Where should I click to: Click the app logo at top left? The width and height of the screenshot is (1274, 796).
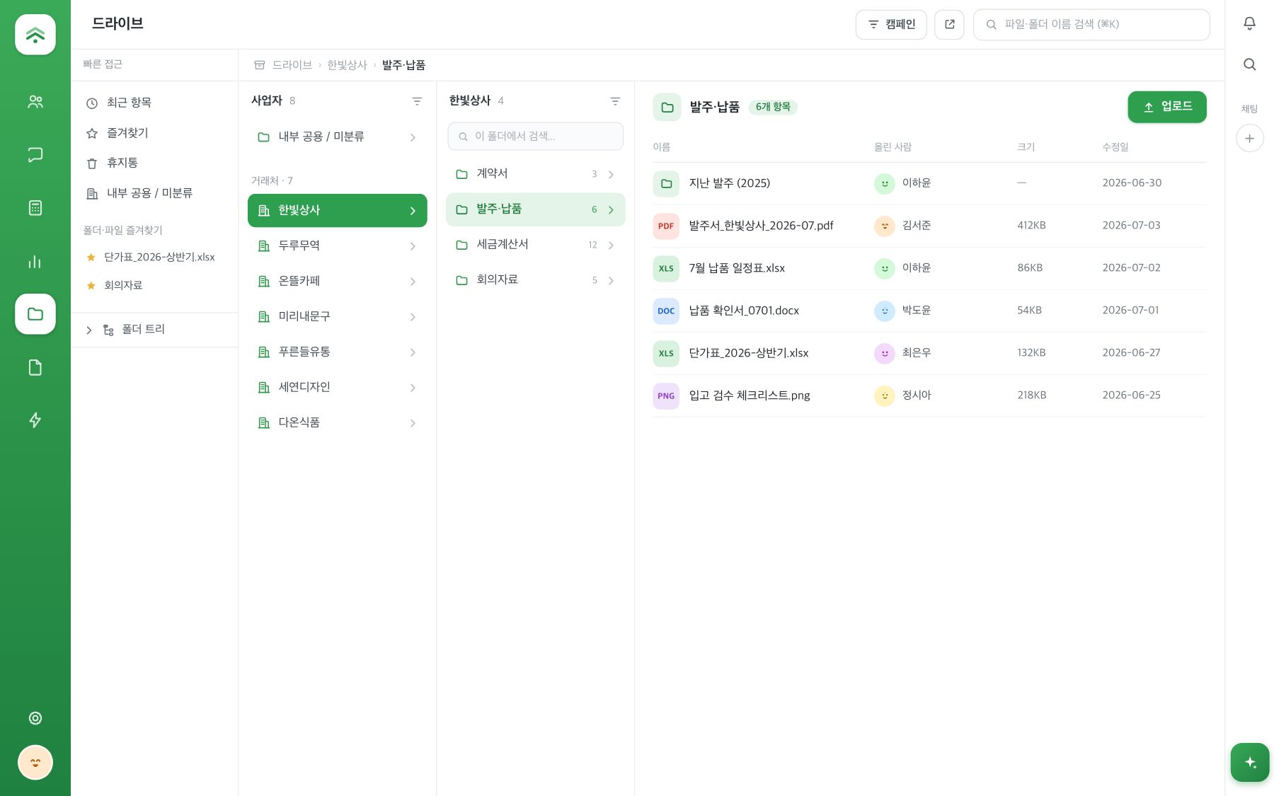click(x=35, y=35)
